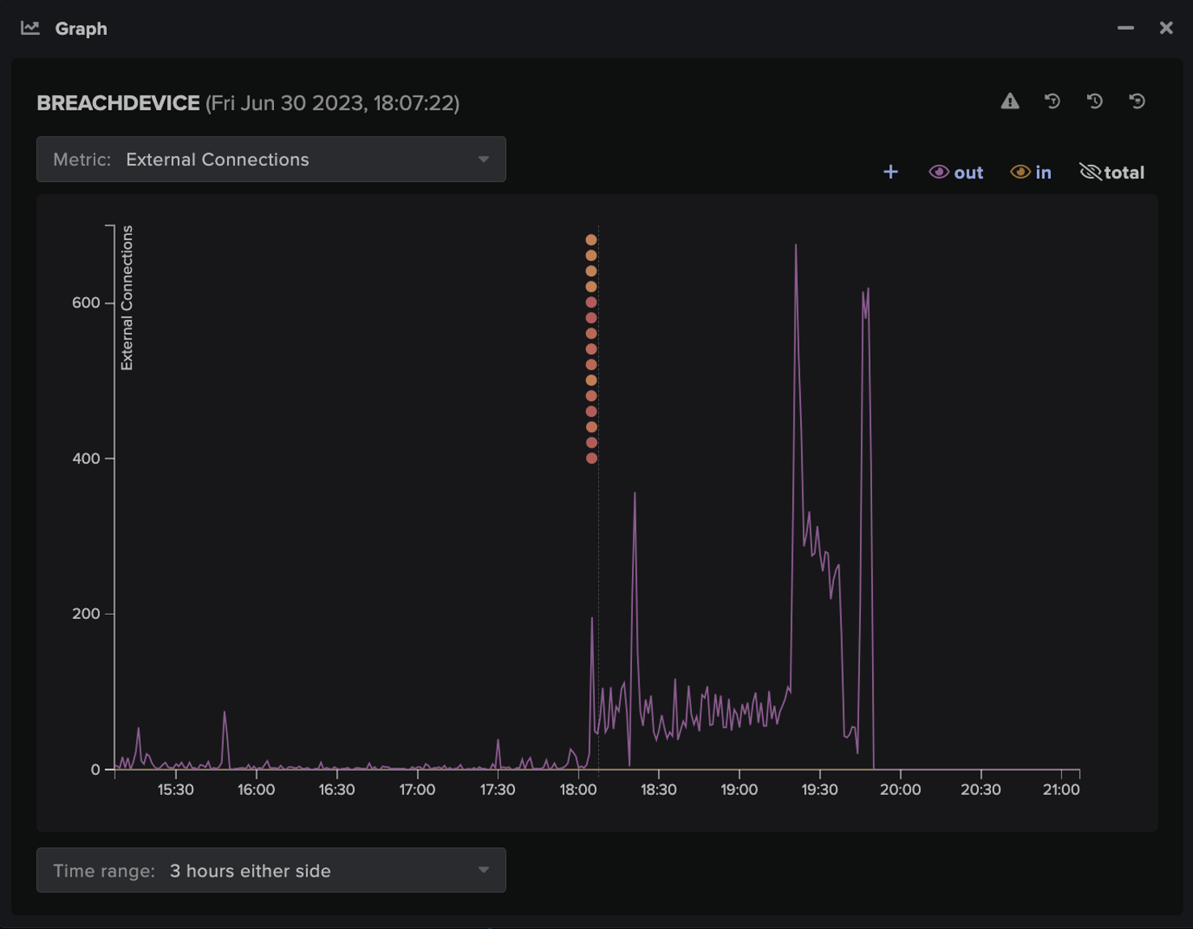Toggle visibility of the in series
Screen dimensions: 1193x929
click(1031, 172)
